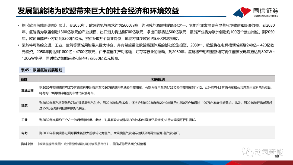
Task: Click the 工业 plan text about 超低碳制氢
Action: pos(118,120)
